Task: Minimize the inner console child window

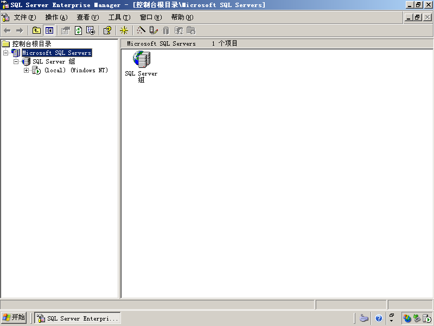Action: (x=409, y=17)
